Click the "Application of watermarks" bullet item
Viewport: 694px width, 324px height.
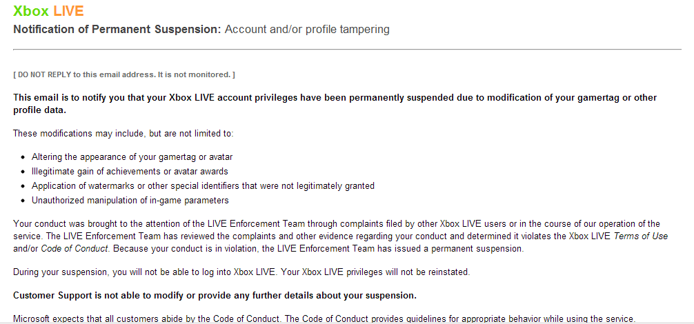203,185
